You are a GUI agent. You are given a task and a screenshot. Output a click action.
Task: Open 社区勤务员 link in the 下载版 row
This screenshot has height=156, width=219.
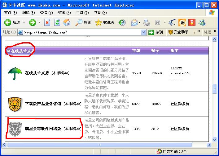[180, 104]
